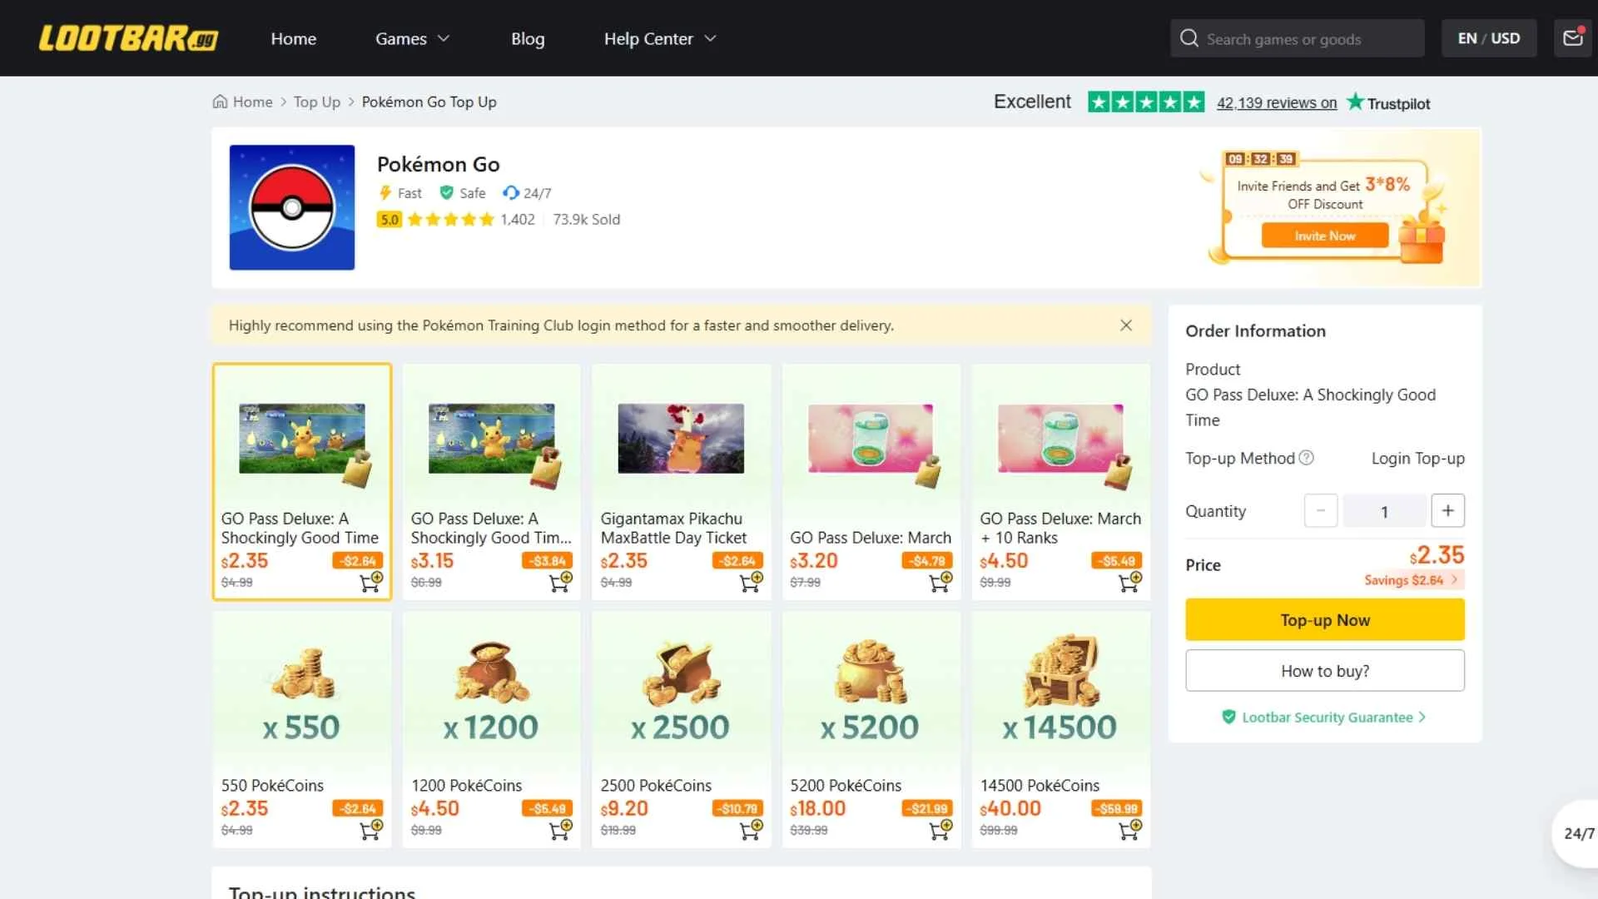The width and height of the screenshot is (1598, 899).
Task: Increase quantity with the plus stepper
Action: [x=1447, y=510]
